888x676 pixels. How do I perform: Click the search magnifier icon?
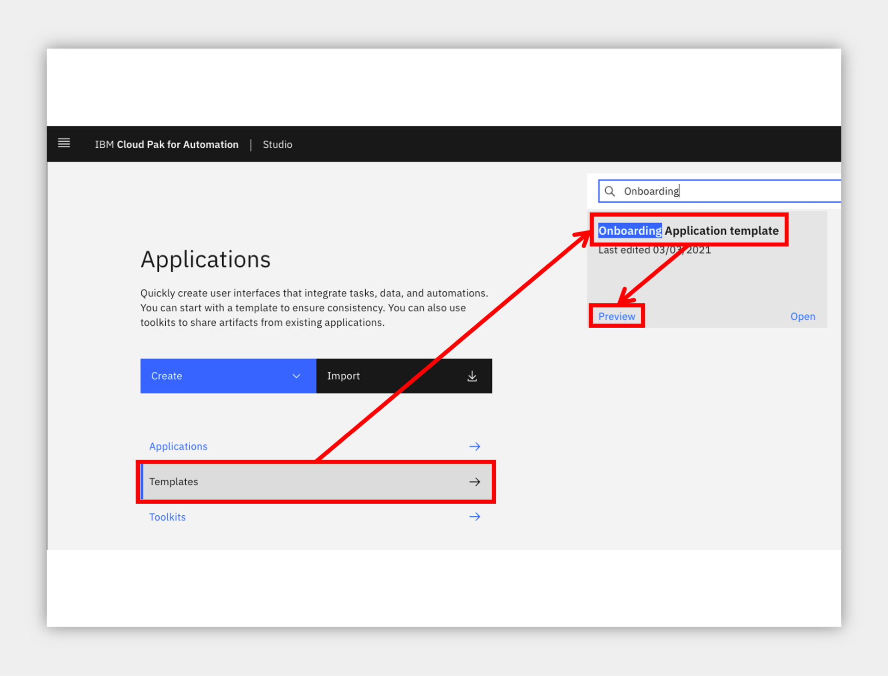610,191
